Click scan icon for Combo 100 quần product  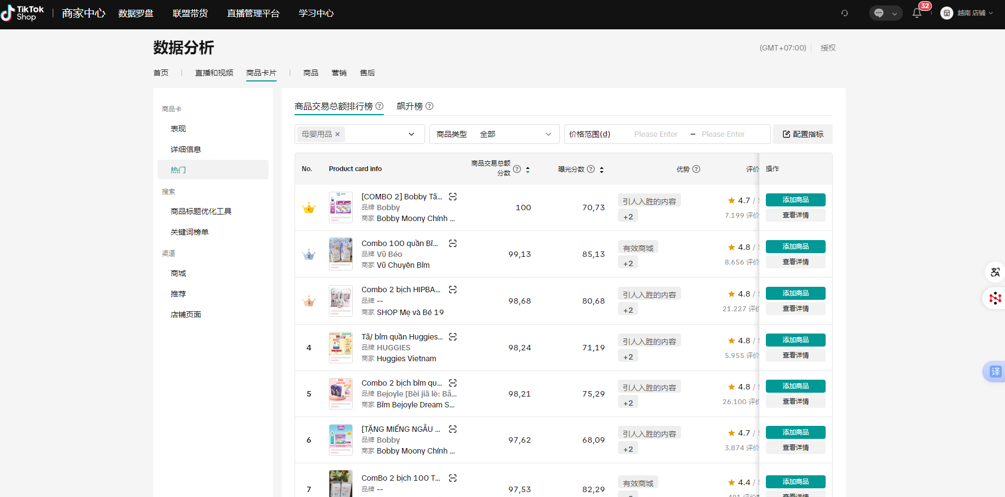tap(453, 243)
